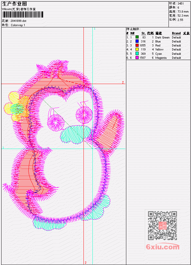Click the height value '73.8 mm'

point(183,12)
